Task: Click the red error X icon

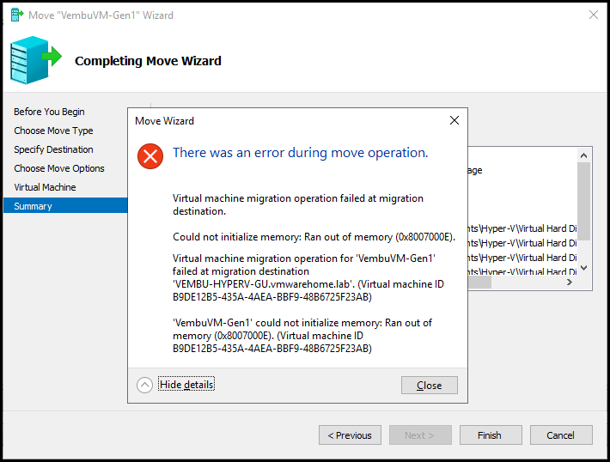Action: 150,156
